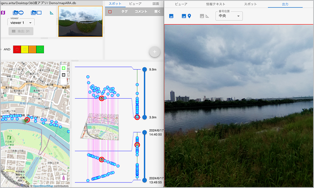Click the image with location pin icon

(186, 16)
